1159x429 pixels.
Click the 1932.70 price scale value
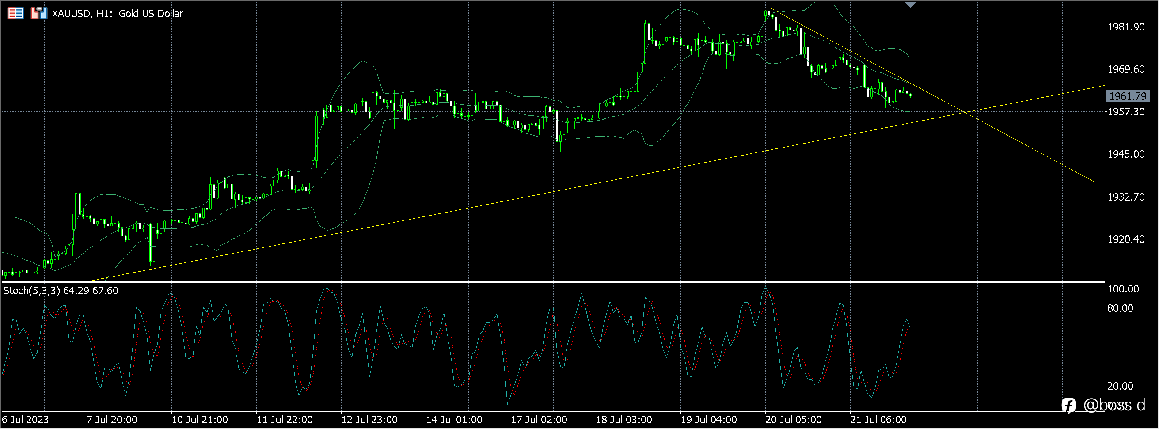pos(1126,197)
